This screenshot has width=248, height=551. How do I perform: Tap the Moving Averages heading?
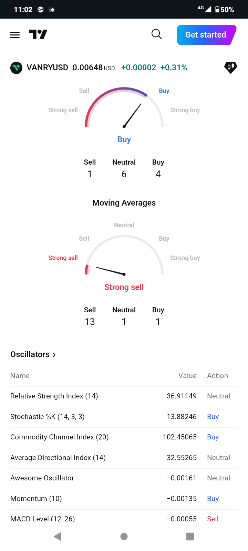point(124,203)
